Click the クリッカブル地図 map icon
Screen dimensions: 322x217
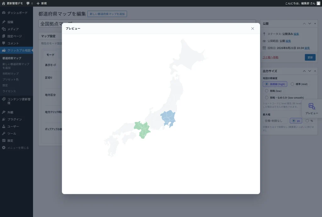[4, 50]
